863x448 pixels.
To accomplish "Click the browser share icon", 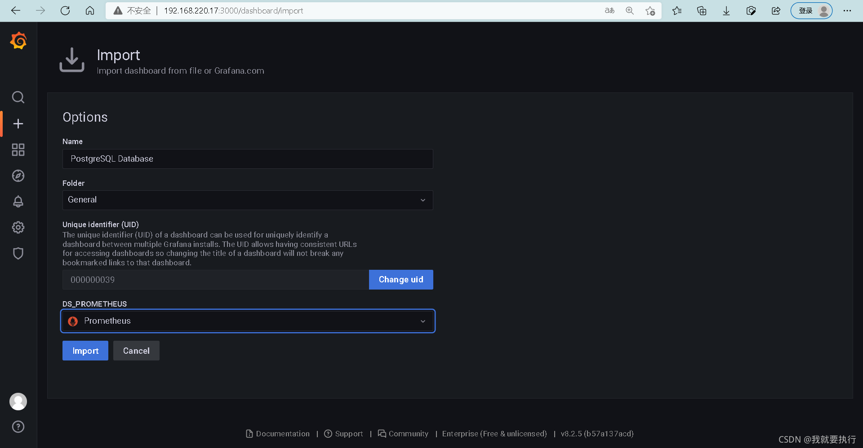I will pyautogui.click(x=776, y=10).
